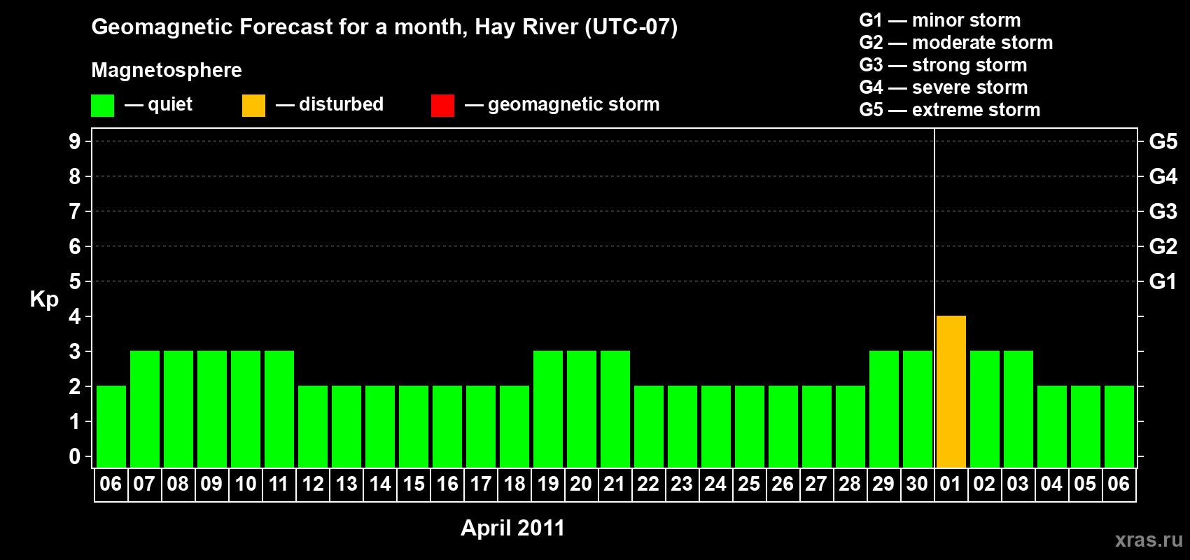Click 'G2 — moderate storm' in the legend
The height and width of the screenshot is (560, 1190).
point(955,43)
